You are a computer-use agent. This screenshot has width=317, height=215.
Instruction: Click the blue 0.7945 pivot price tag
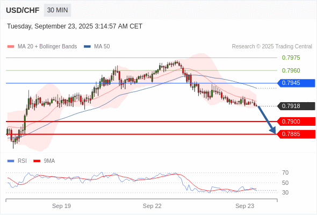[x=296, y=83]
